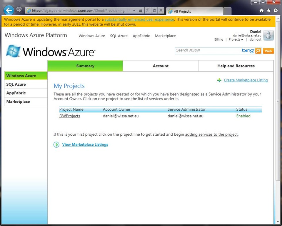
Task: Open Windows Azure in top navigation
Action: 92,36
